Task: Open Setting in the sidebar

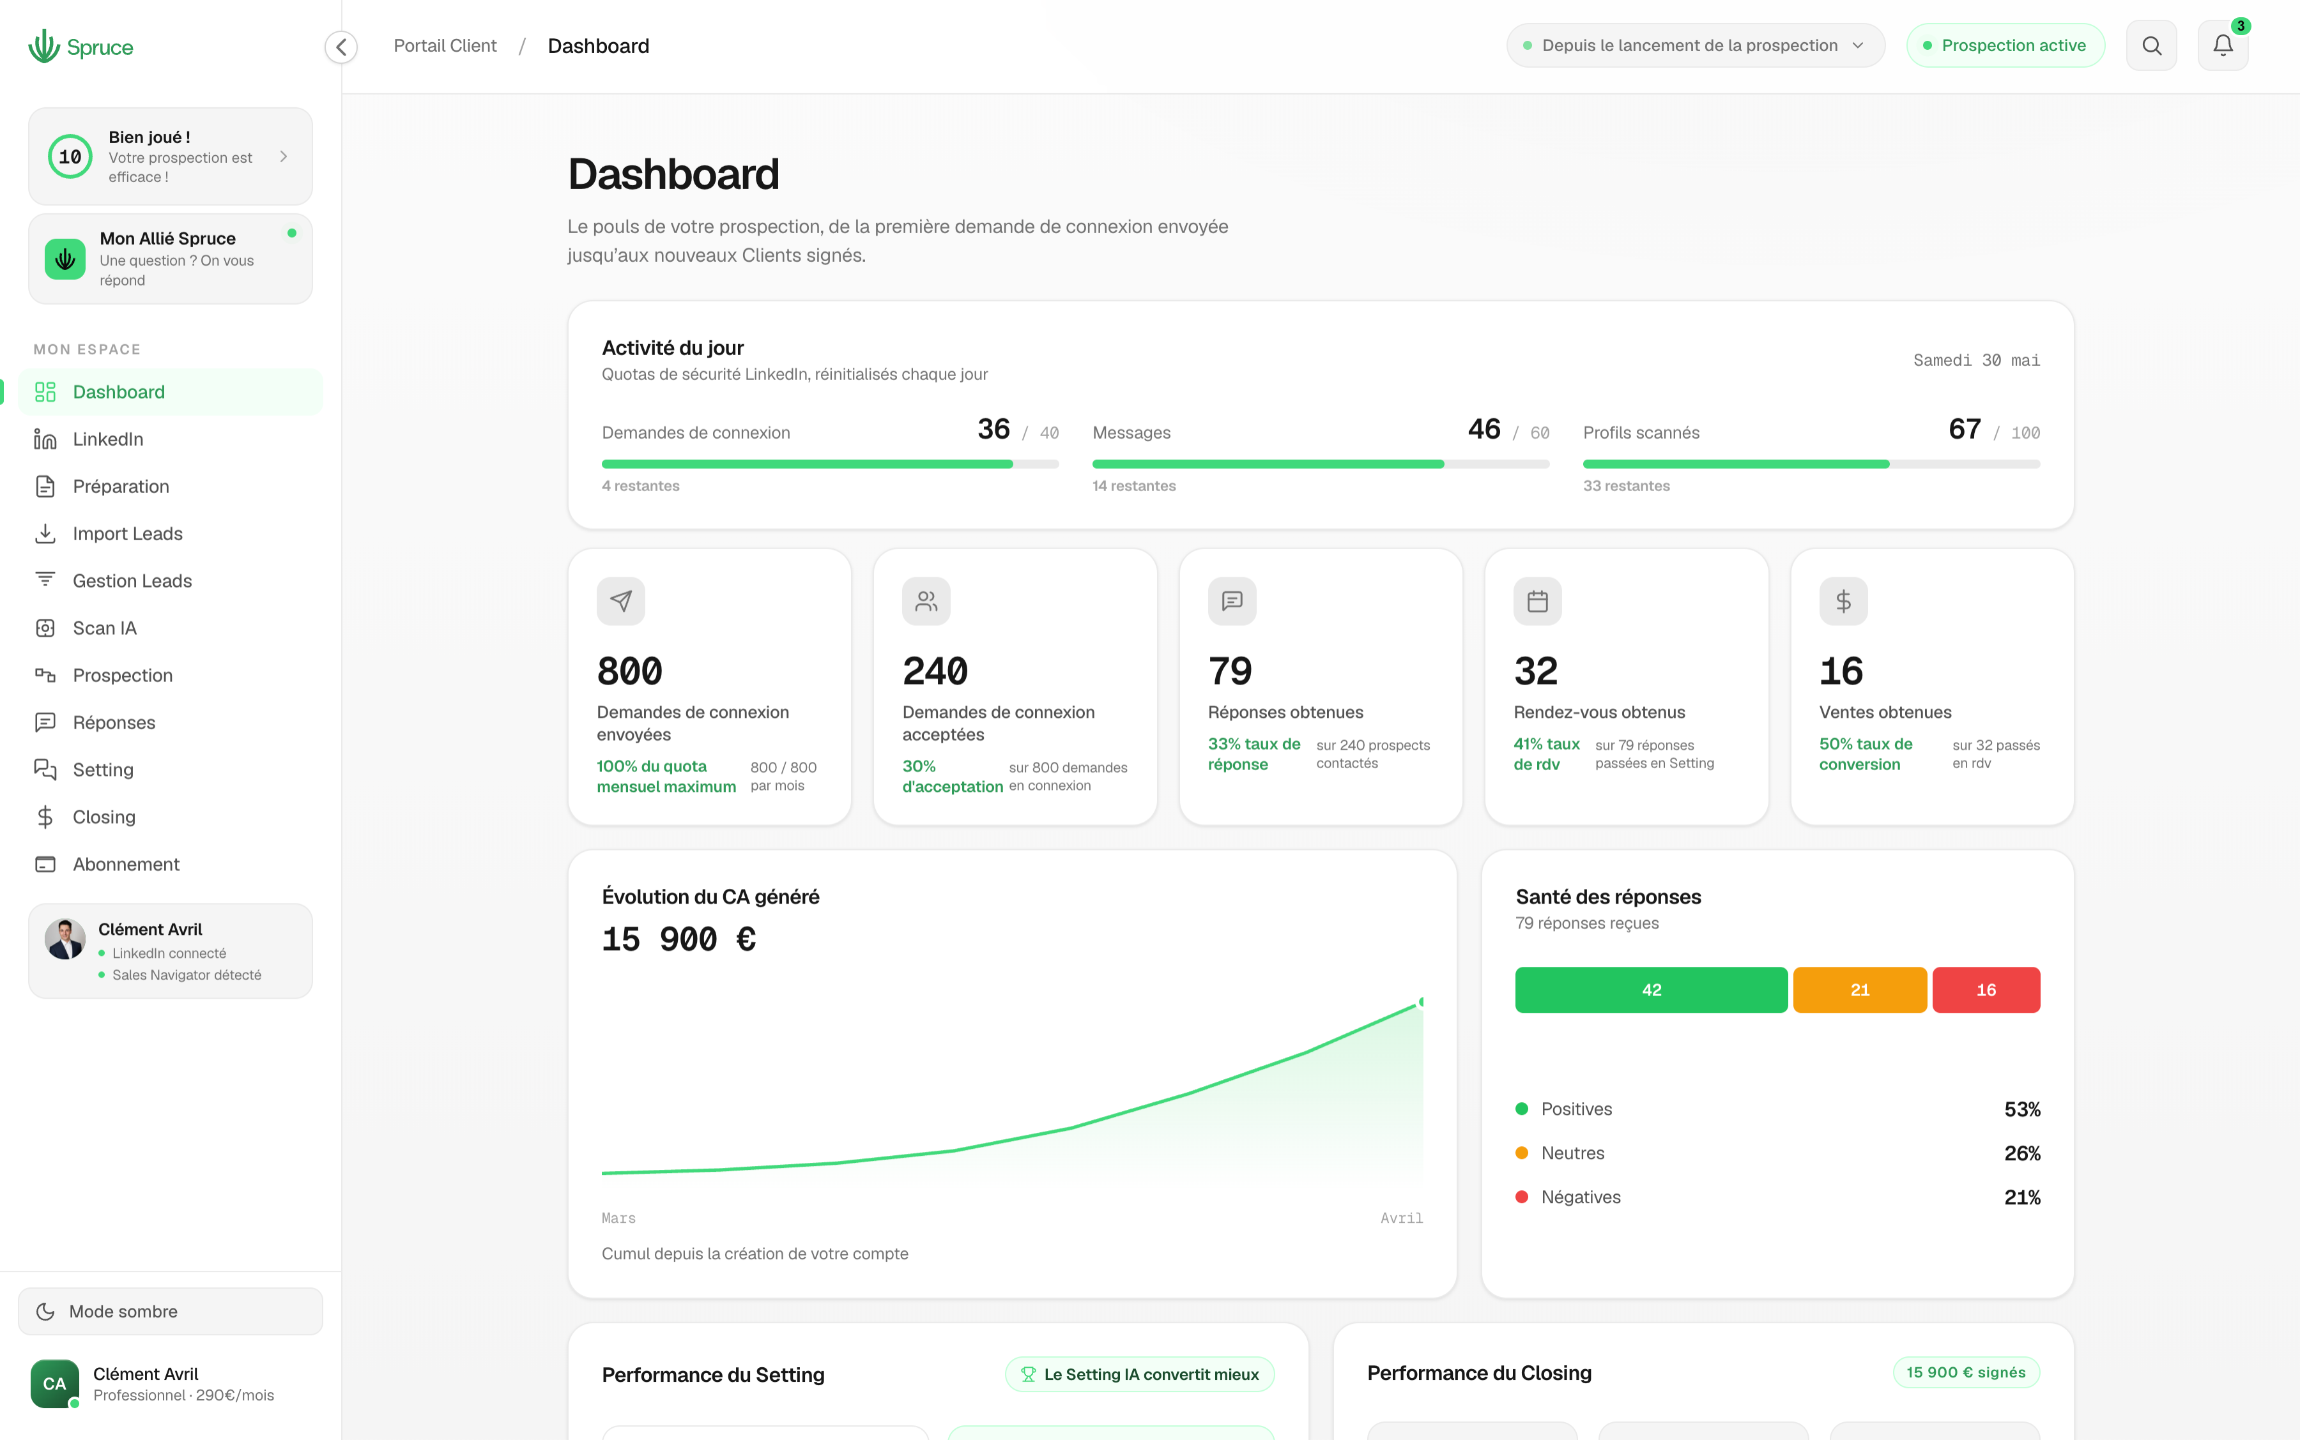Action: click(x=171, y=769)
